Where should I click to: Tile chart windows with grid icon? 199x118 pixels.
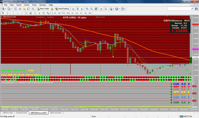[96, 9]
